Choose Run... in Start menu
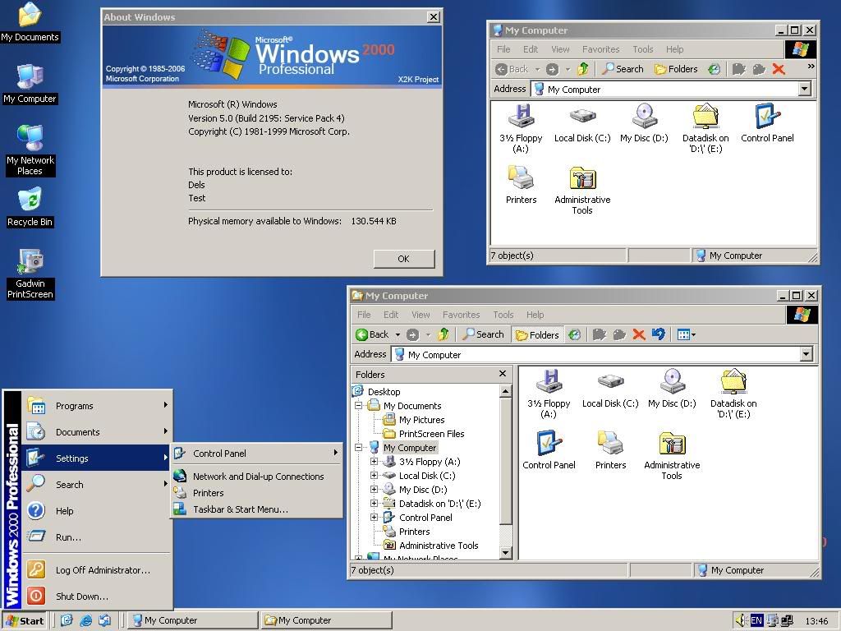 click(x=98, y=537)
